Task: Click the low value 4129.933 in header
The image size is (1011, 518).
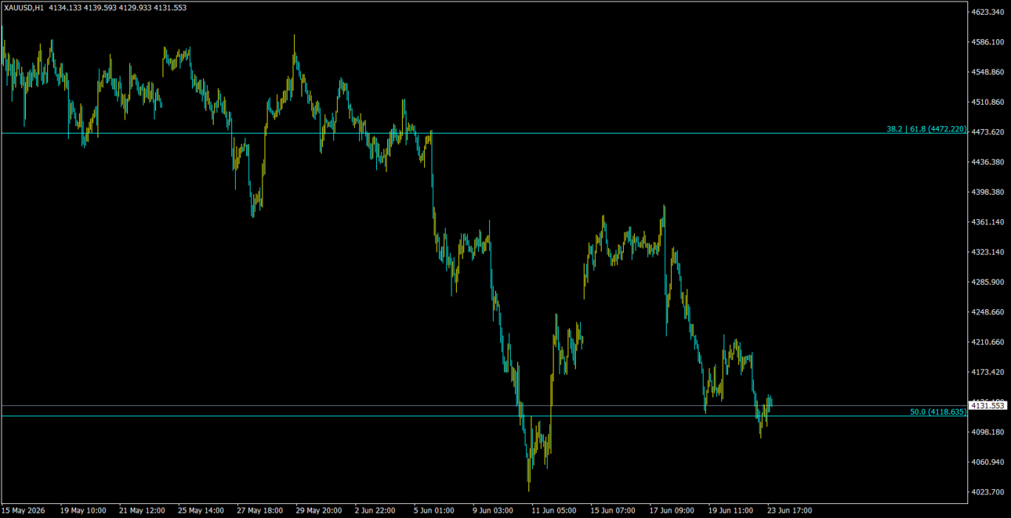Action: point(135,7)
